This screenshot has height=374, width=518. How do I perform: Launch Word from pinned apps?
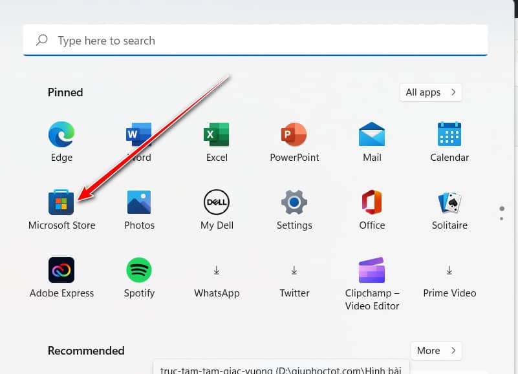click(139, 134)
